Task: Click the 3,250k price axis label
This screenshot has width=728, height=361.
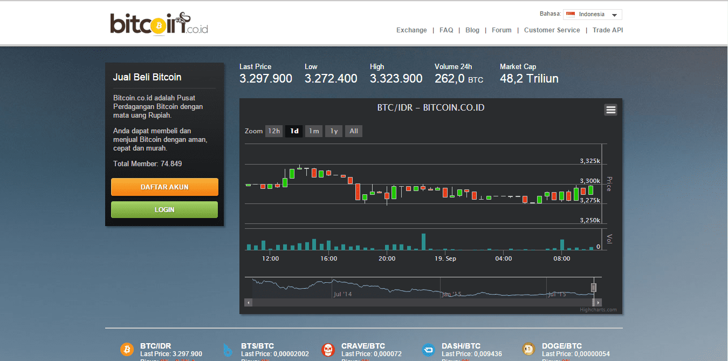Action: click(x=590, y=220)
